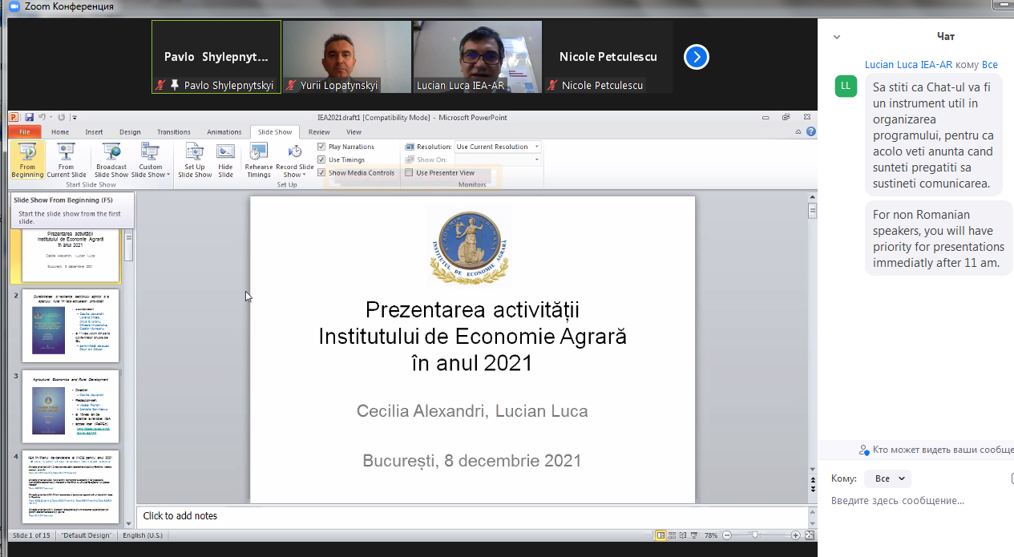Switch to View ribbon tab
1014x557 pixels.
click(x=353, y=132)
